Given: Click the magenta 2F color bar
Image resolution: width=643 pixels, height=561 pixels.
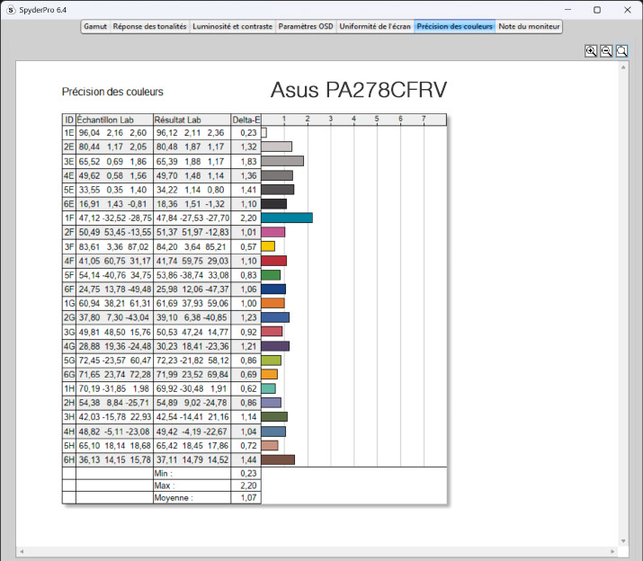Looking at the screenshot, I should click(x=273, y=232).
